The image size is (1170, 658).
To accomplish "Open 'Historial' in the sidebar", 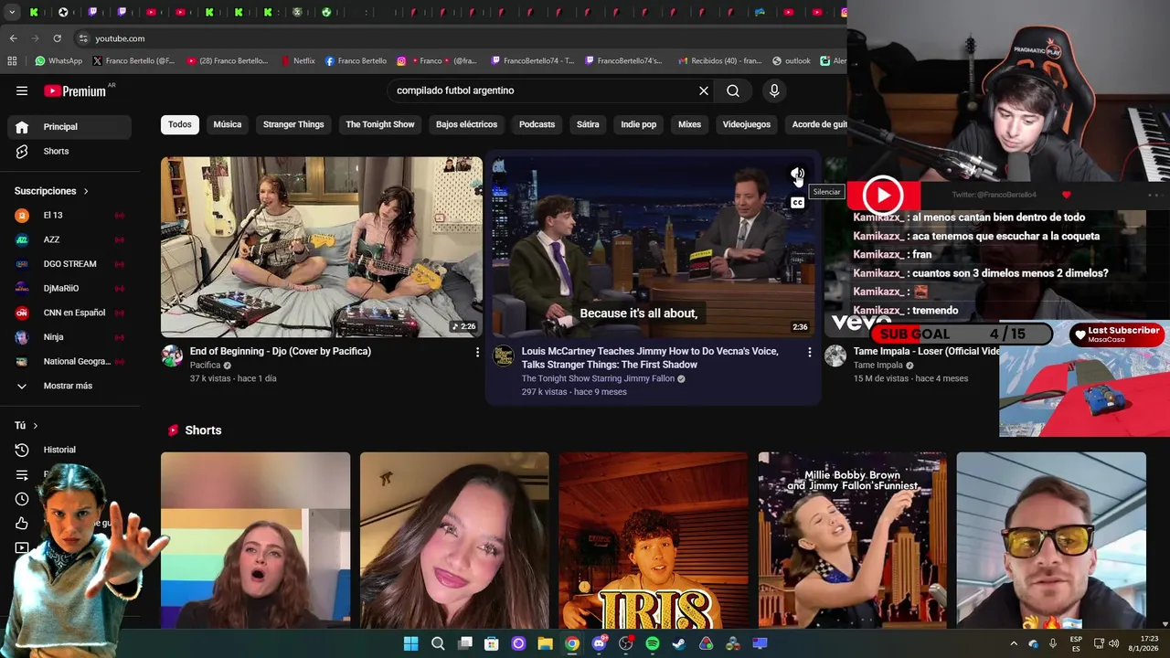I will pos(69,450).
